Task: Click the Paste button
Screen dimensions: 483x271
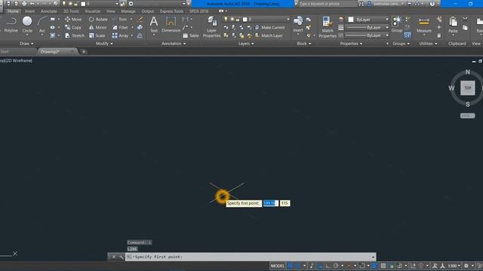Action: (x=453, y=25)
